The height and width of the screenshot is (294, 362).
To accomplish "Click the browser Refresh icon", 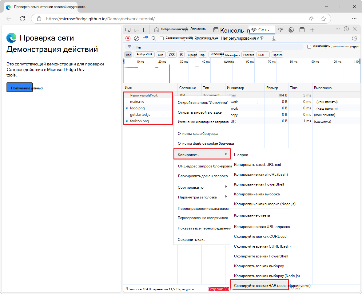I will (22, 19).
